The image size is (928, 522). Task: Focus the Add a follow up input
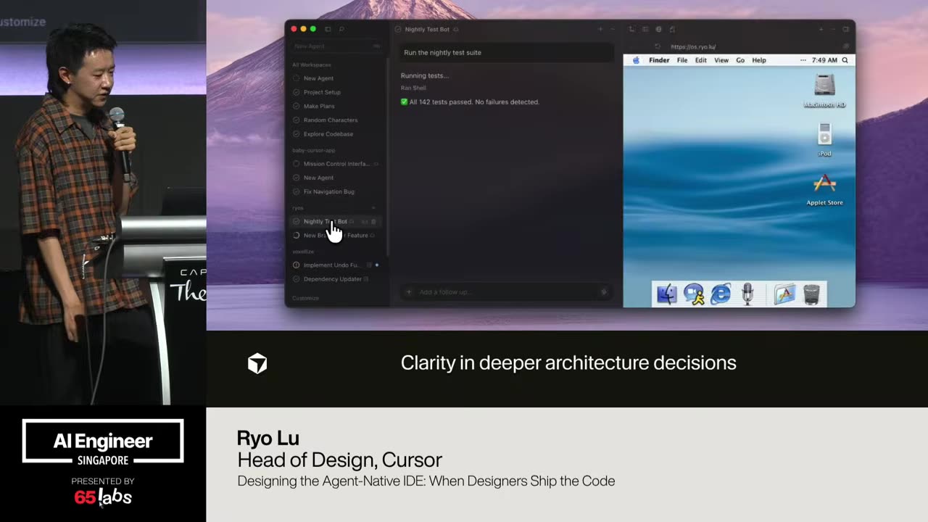pos(507,292)
